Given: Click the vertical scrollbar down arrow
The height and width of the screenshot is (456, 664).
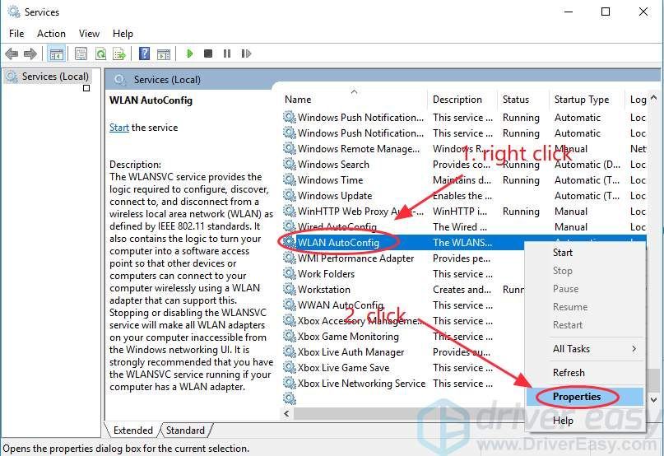Looking at the screenshot, I should [x=653, y=400].
